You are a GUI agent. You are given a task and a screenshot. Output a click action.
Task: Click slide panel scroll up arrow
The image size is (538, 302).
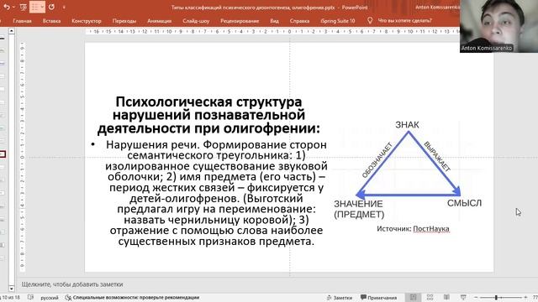coord(11,31)
